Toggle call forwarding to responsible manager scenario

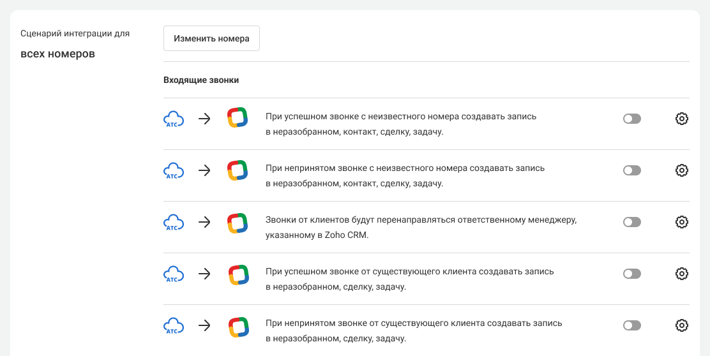631,222
